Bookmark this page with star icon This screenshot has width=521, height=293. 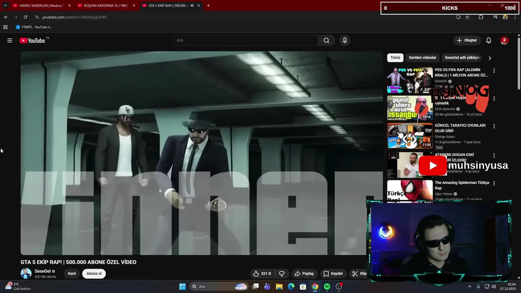(x=467, y=17)
